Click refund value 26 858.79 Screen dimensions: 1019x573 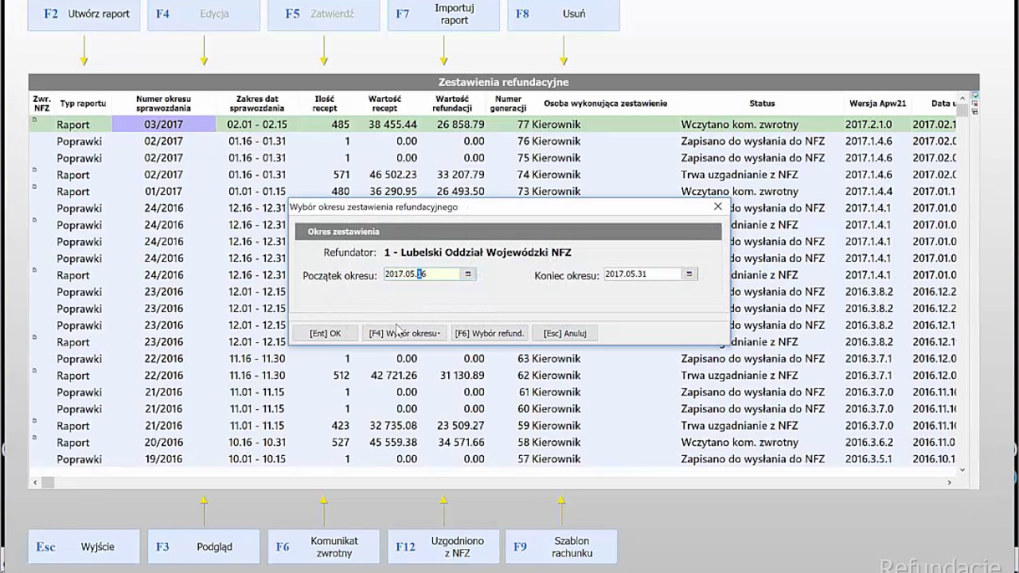click(460, 125)
